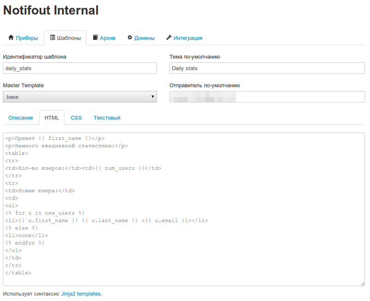Viewport: 370px width, 301px height.
Task: Click into the HTML template code area
Action: 184,209
